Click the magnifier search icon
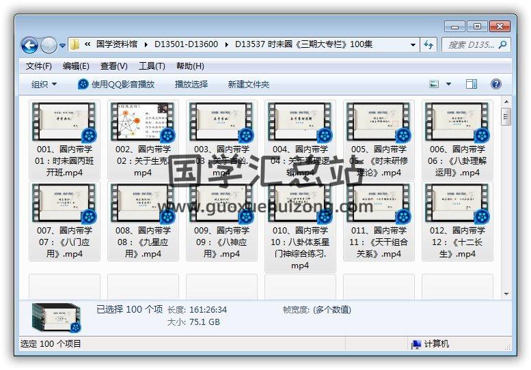The image size is (531, 370). click(503, 44)
